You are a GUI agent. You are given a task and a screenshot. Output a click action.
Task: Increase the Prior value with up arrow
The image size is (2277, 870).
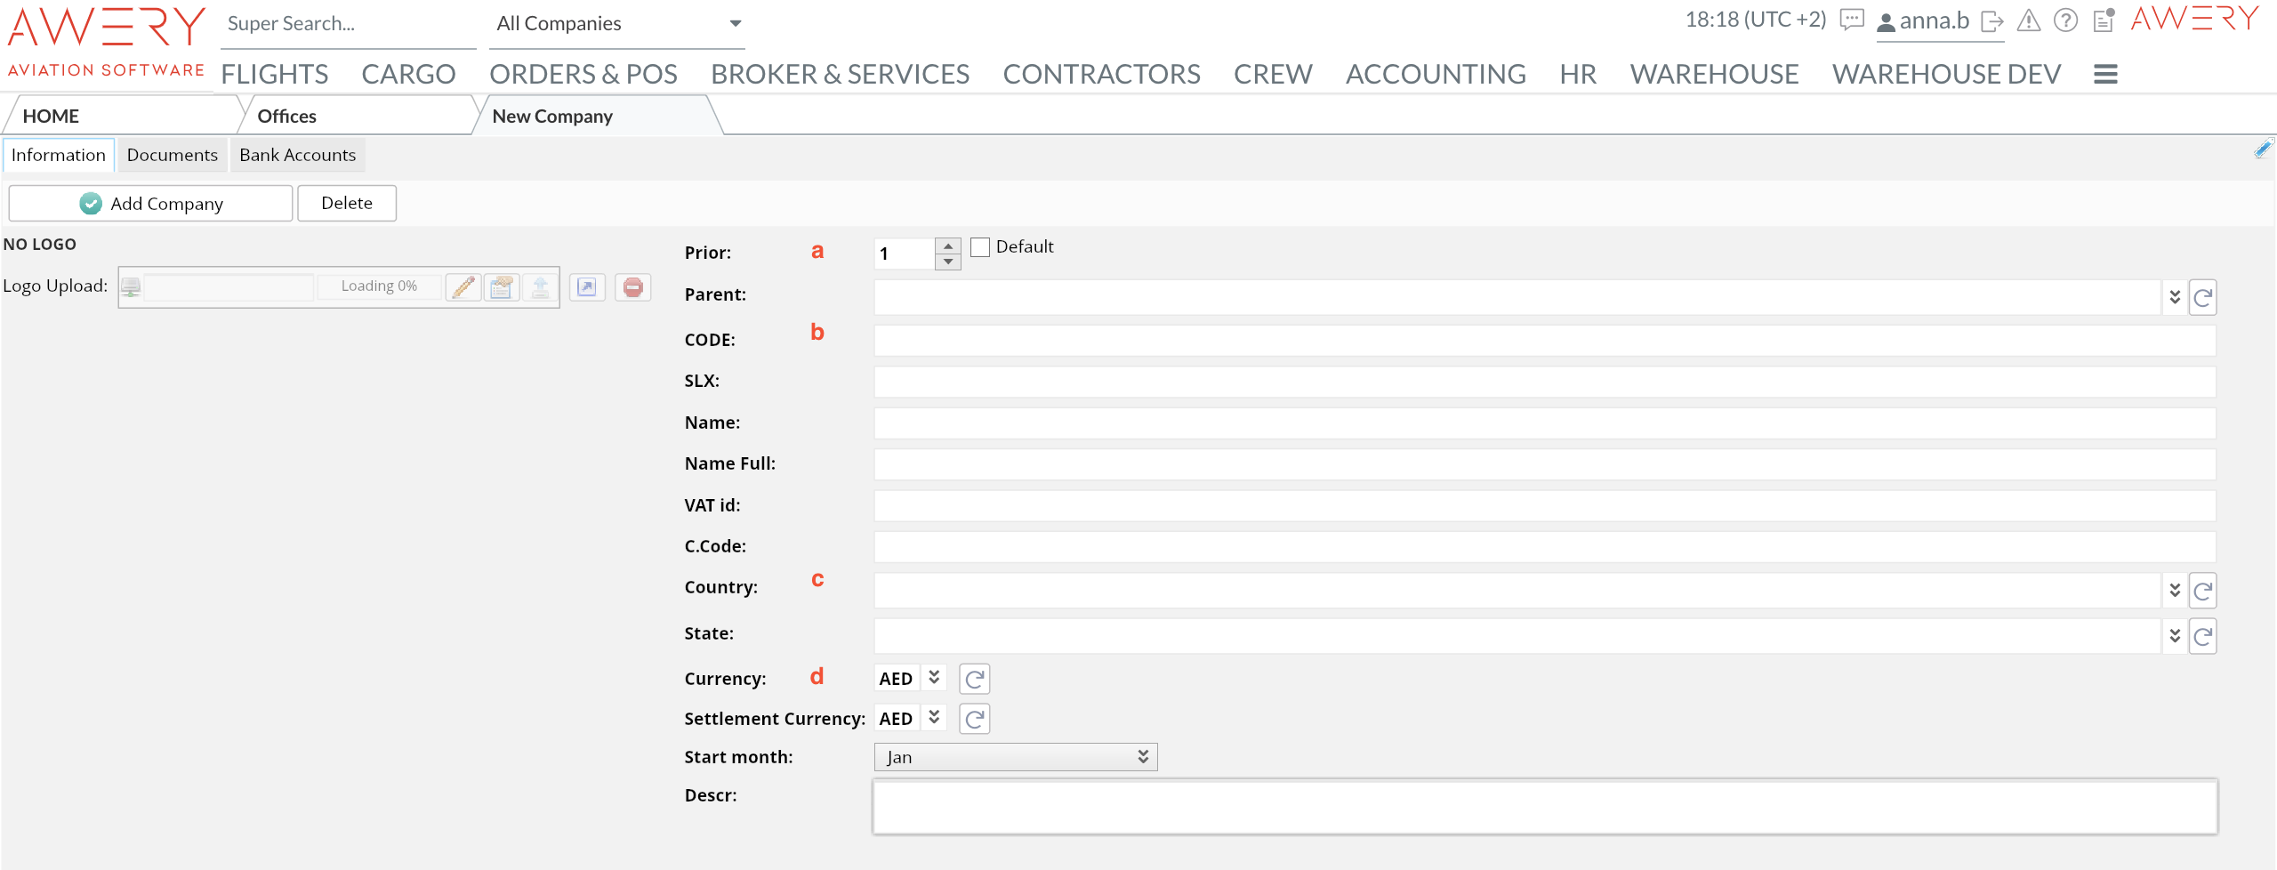click(x=948, y=246)
